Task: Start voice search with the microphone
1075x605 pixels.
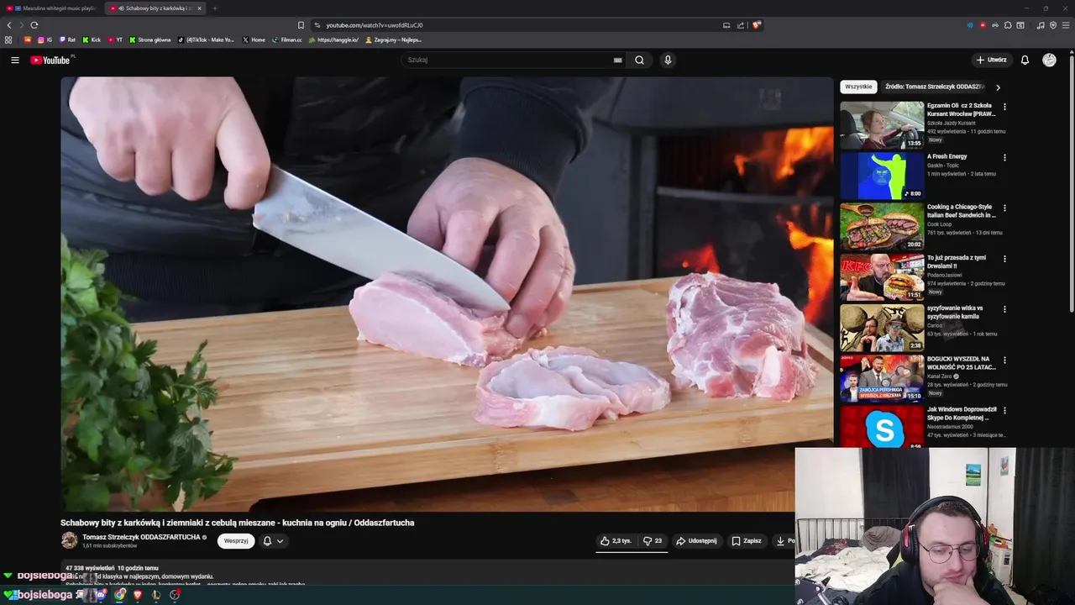Action: 668,60
